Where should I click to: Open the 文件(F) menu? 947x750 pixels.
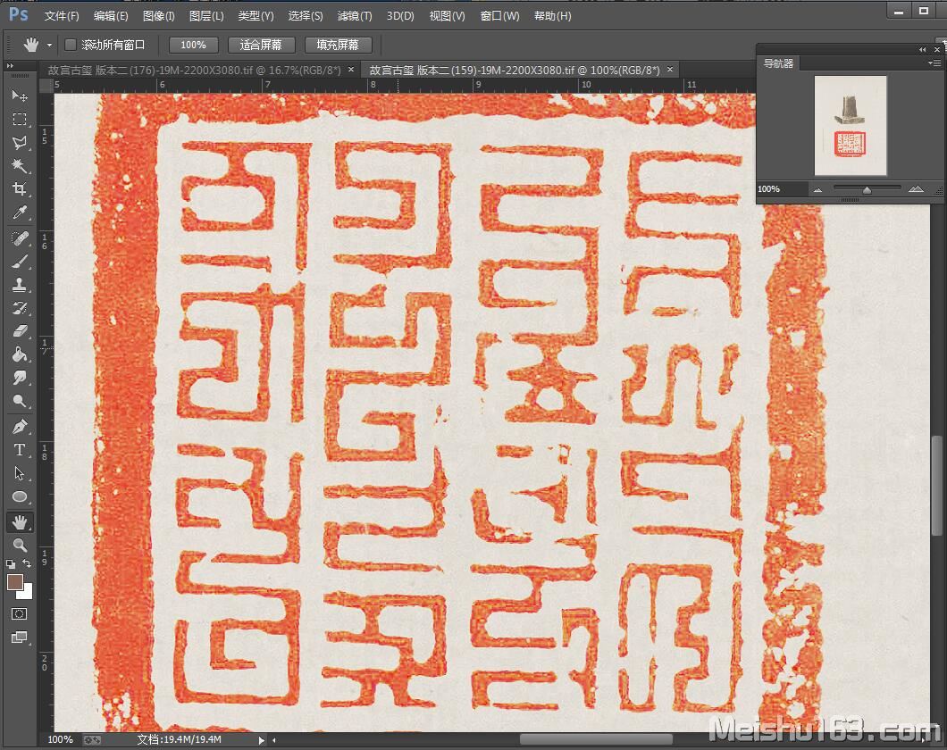pos(62,16)
